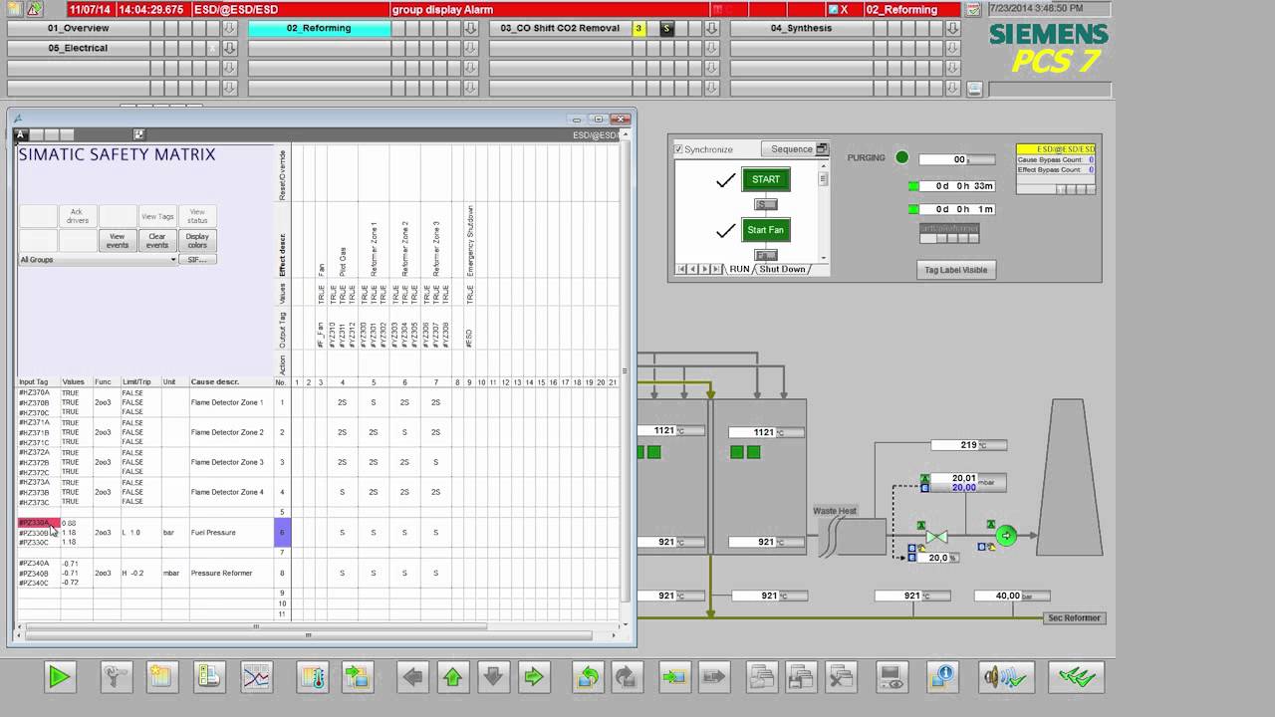Click the Flame Detector Zone 1 cause description
Image resolution: width=1275 pixels, height=717 pixels.
(227, 402)
